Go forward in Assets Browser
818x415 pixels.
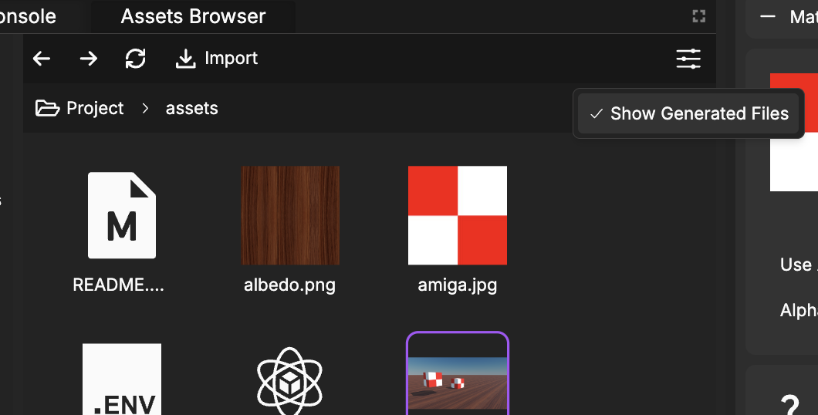pos(89,59)
